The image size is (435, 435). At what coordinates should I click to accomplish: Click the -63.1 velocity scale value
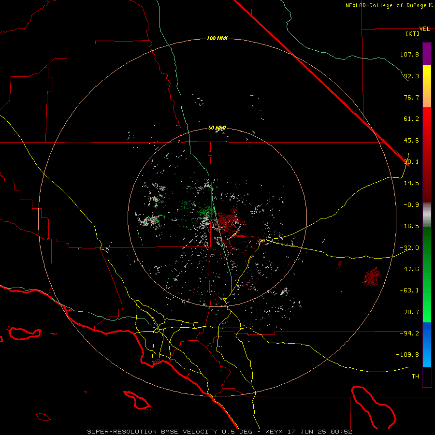coord(409,290)
